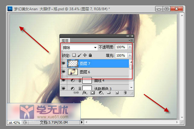Click the 图层 6 portrait thumbnail
194x129 pixels.
click(x=73, y=72)
